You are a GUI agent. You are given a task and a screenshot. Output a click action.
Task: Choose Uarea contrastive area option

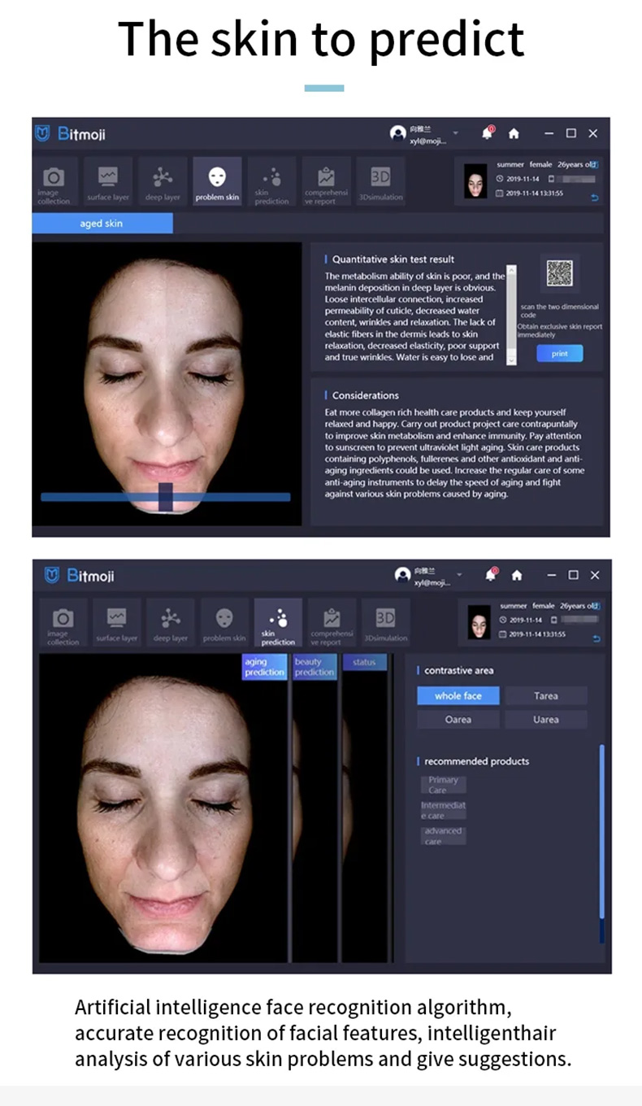coord(545,720)
